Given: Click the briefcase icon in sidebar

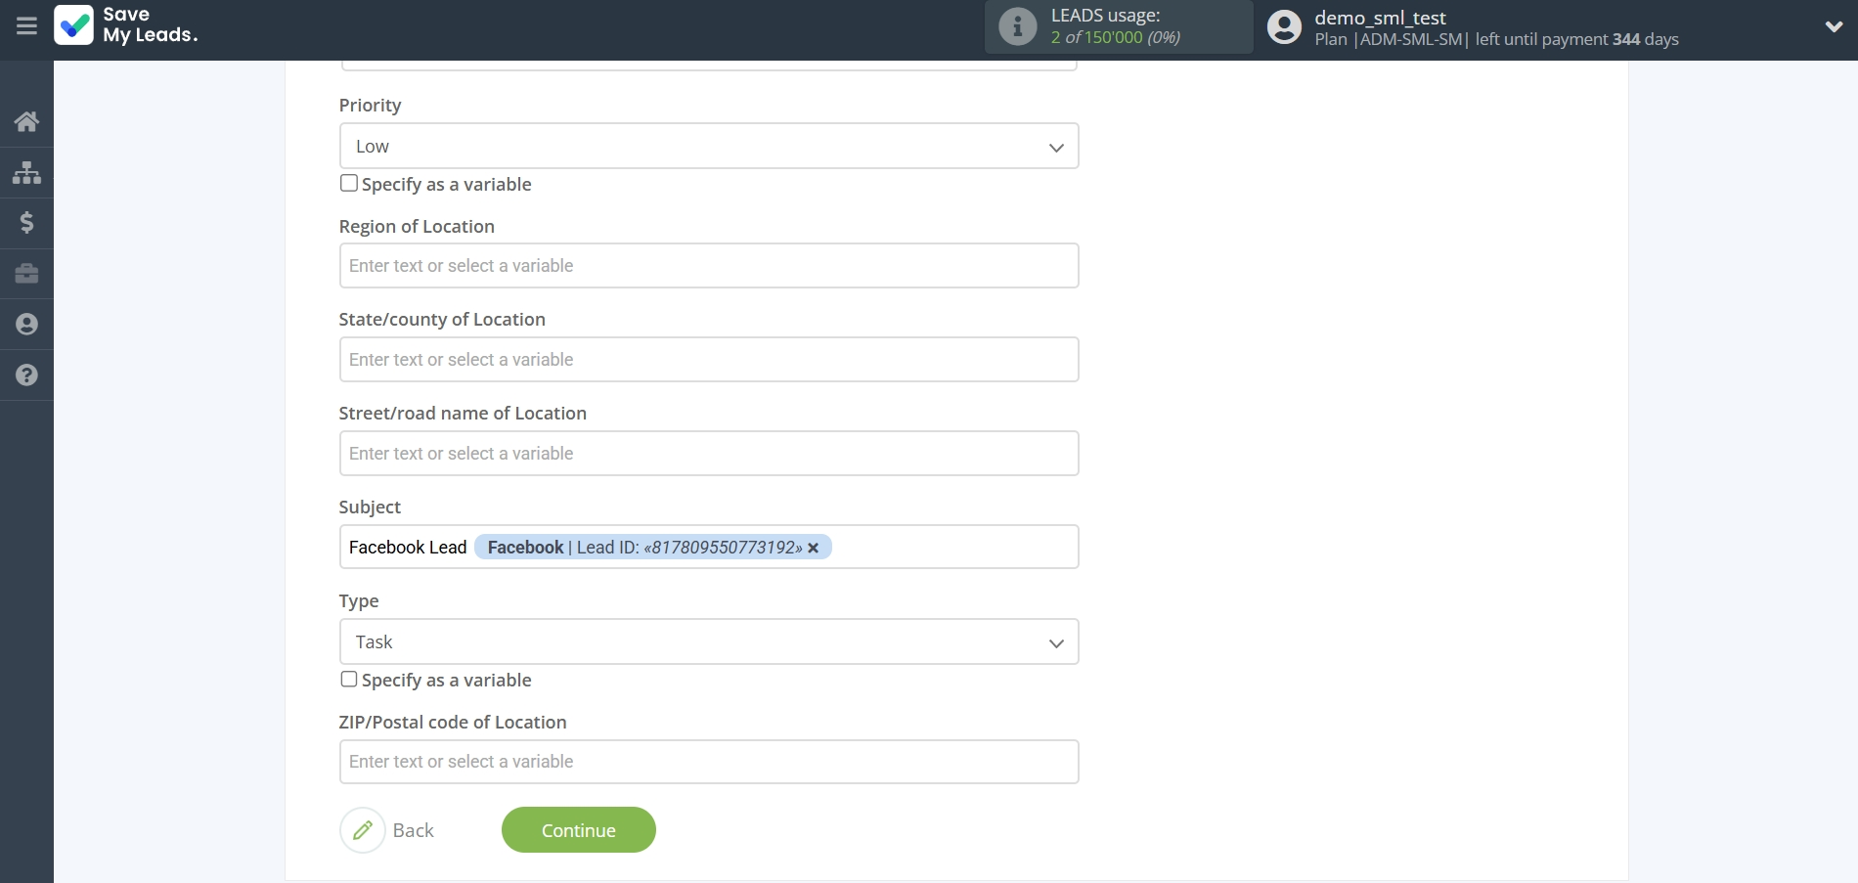Looking at the screenshot, I should [26, 274].
